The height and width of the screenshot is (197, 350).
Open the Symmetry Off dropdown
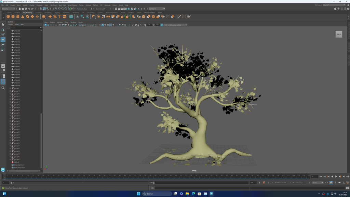(101, 9)
